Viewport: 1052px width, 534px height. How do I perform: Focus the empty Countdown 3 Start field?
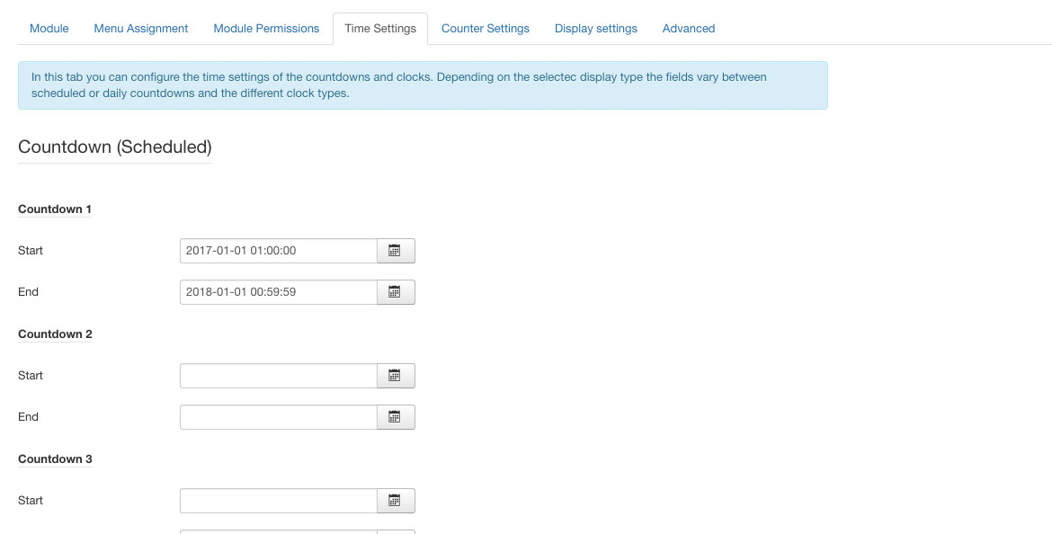(279, 501)
